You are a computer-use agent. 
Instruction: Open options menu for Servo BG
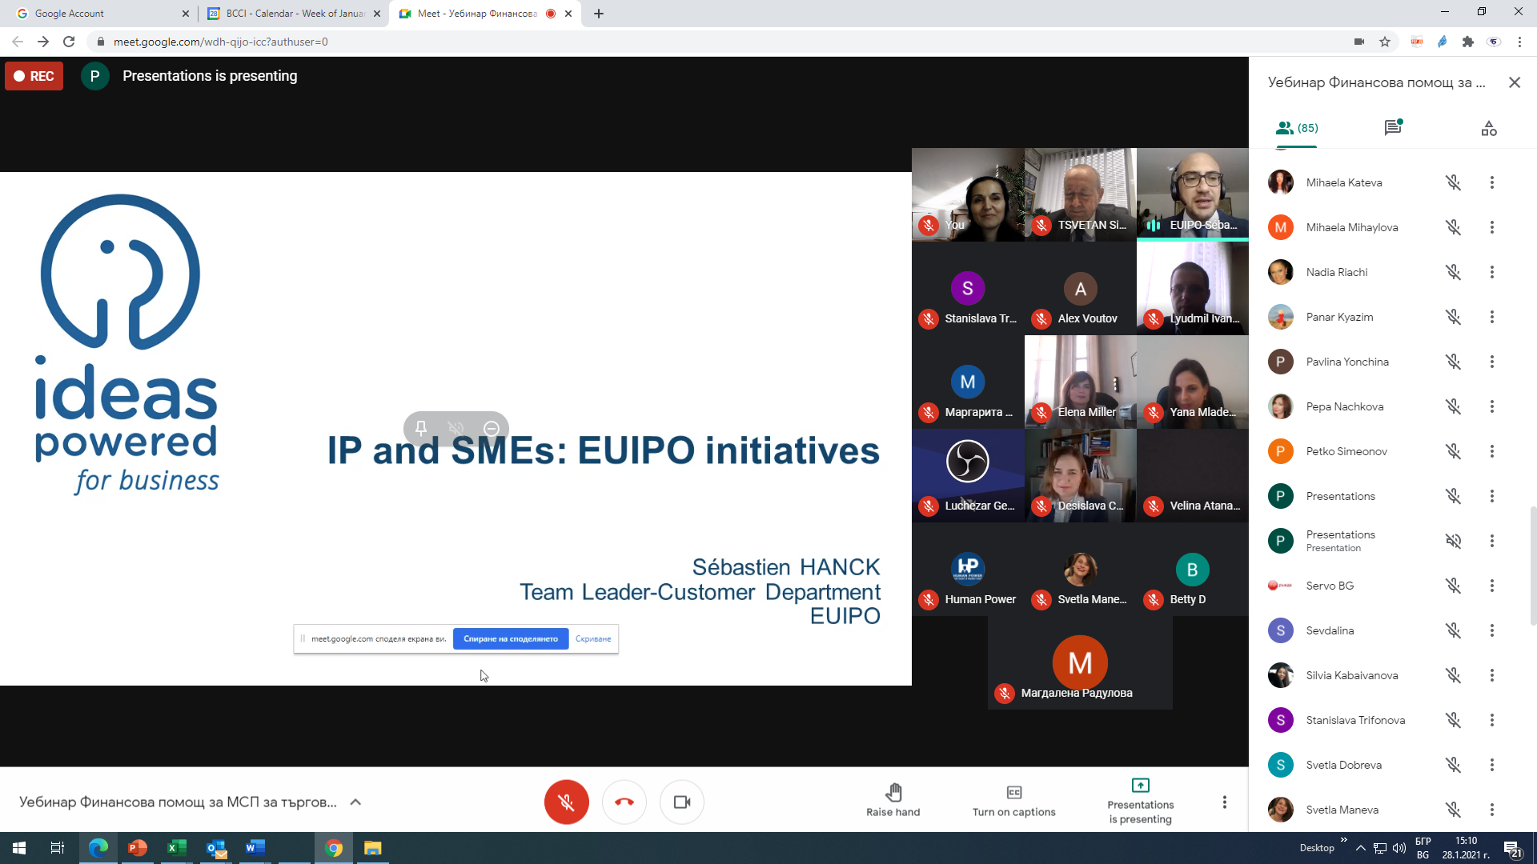point(1491,586)
